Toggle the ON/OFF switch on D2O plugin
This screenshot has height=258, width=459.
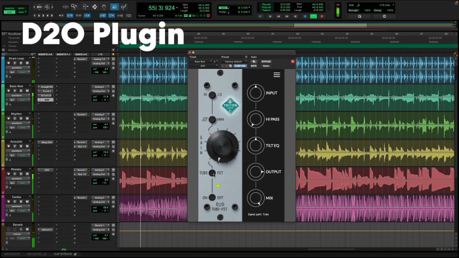pos(213,197)
